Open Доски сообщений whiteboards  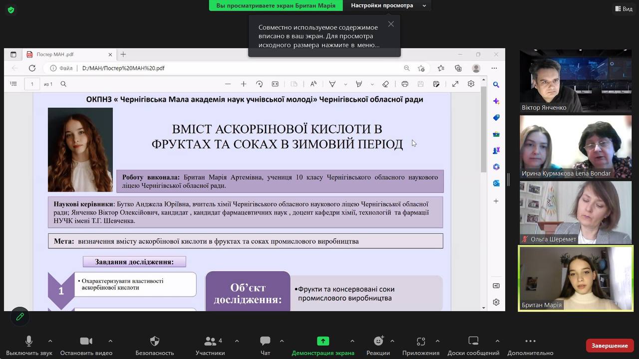pos(473,346)
